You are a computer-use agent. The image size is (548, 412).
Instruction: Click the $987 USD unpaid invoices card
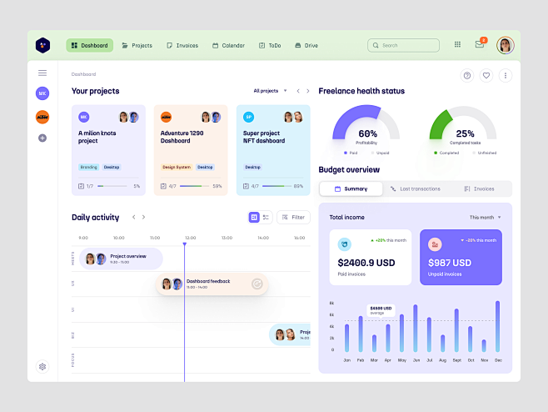461,257
